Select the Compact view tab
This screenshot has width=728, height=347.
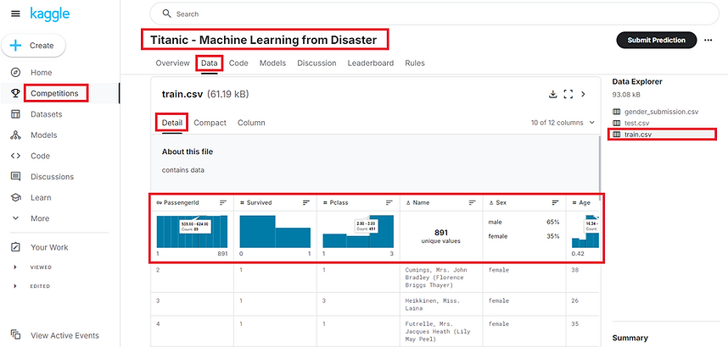point(210,123)
